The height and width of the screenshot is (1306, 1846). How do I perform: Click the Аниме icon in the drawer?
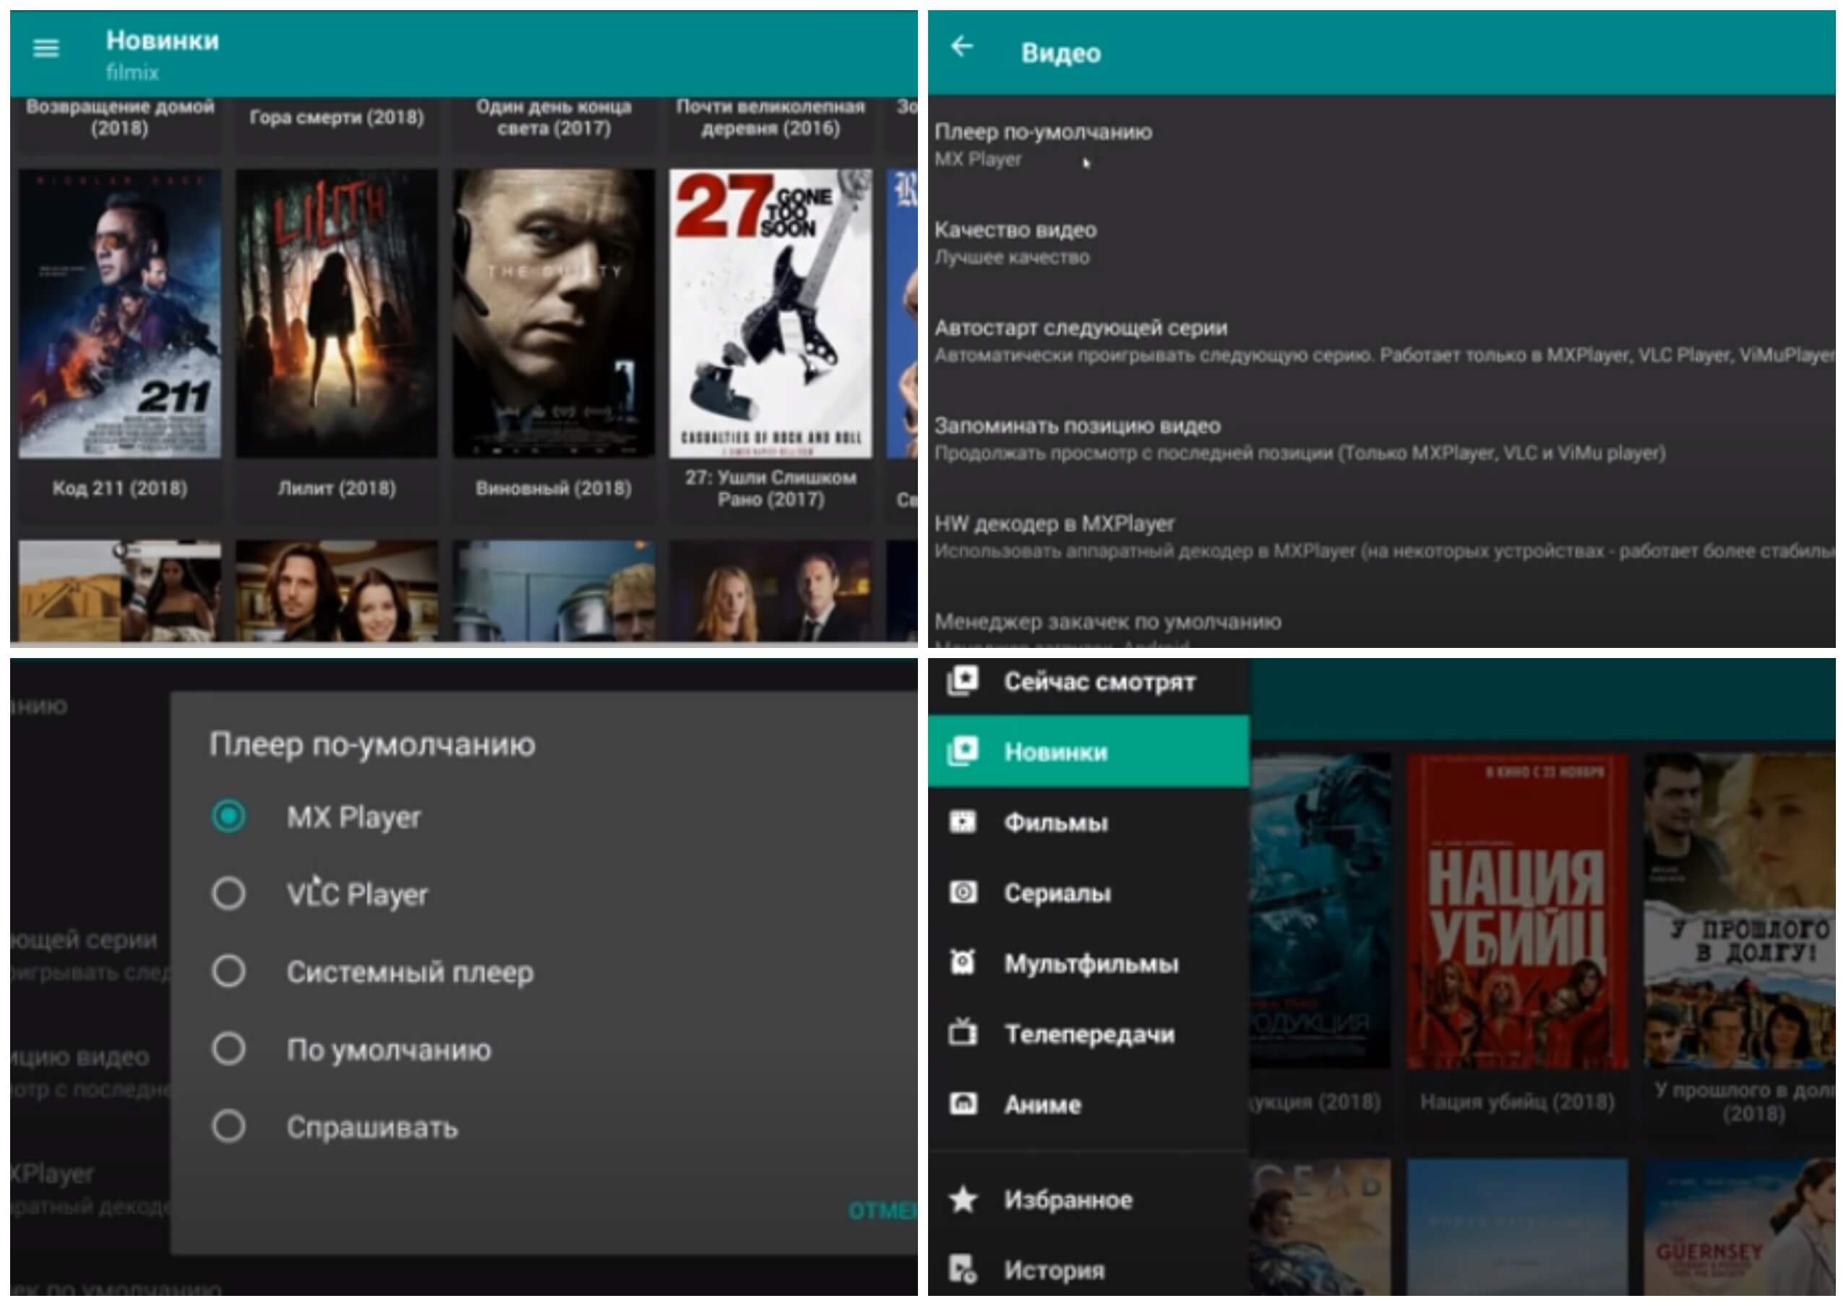963,1104
